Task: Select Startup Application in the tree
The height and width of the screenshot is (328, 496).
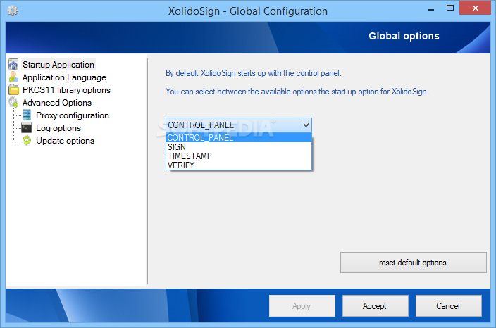Action: [x=58, y=65]
